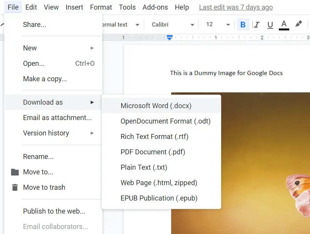Open the Calibri font family dropdown

click(x=171, y=24)
